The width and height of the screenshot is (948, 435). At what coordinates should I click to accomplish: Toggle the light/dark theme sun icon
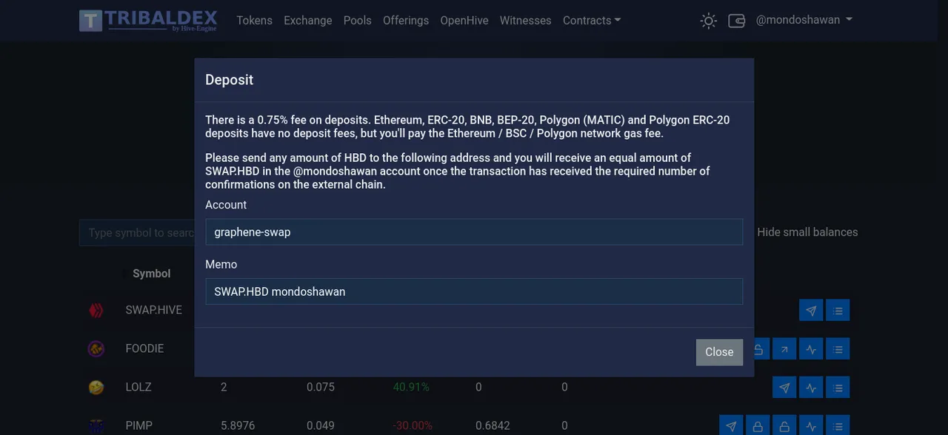click(x=709, y=21)
